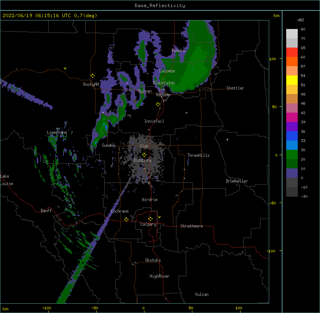The height and width of the screenshot is (313, 320).
Task: Click the Didsbury town label
Action: 143,160
